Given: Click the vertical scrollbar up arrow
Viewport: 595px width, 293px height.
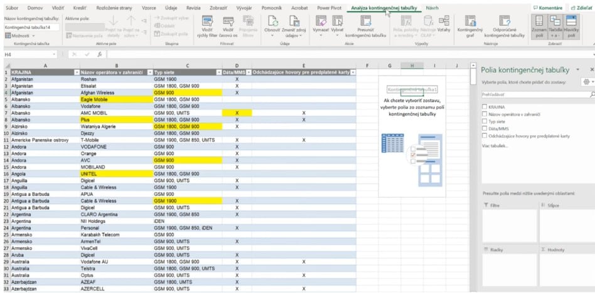Looking at the screenshot, I should (473, 66).
